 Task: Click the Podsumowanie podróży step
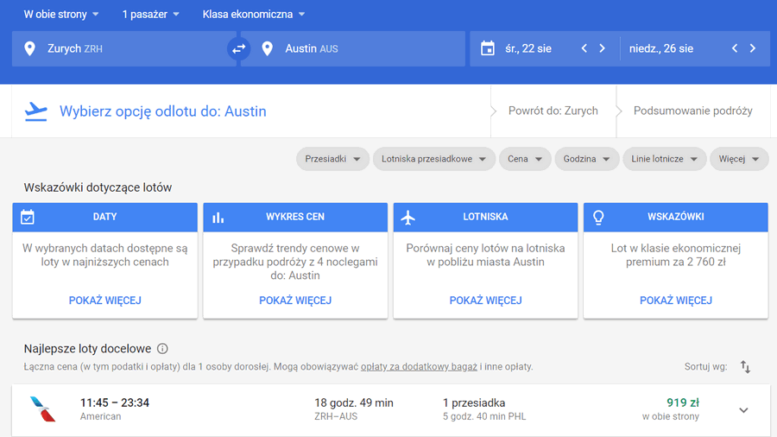692,111
